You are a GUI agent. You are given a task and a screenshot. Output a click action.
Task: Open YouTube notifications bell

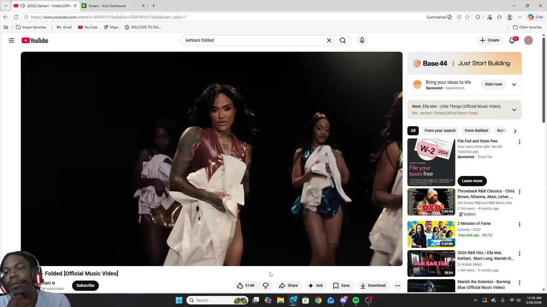coord(512,40)
